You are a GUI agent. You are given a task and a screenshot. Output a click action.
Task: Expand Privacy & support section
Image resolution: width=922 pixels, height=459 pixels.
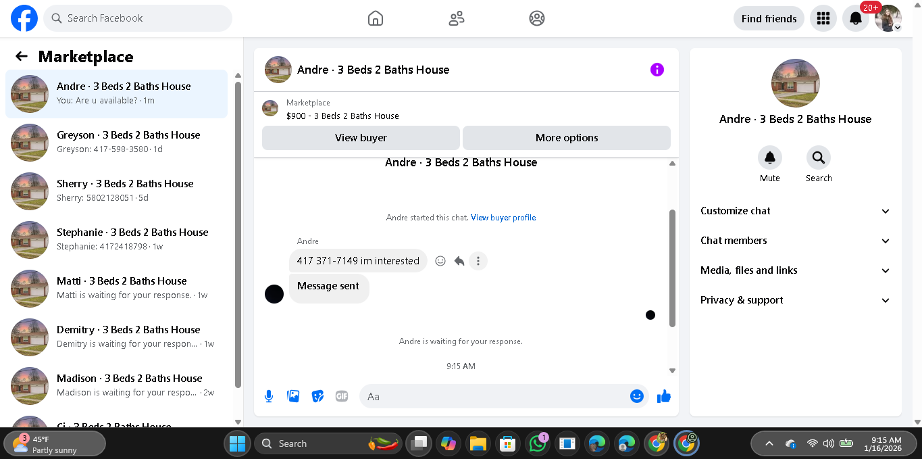tap(796, 300)
